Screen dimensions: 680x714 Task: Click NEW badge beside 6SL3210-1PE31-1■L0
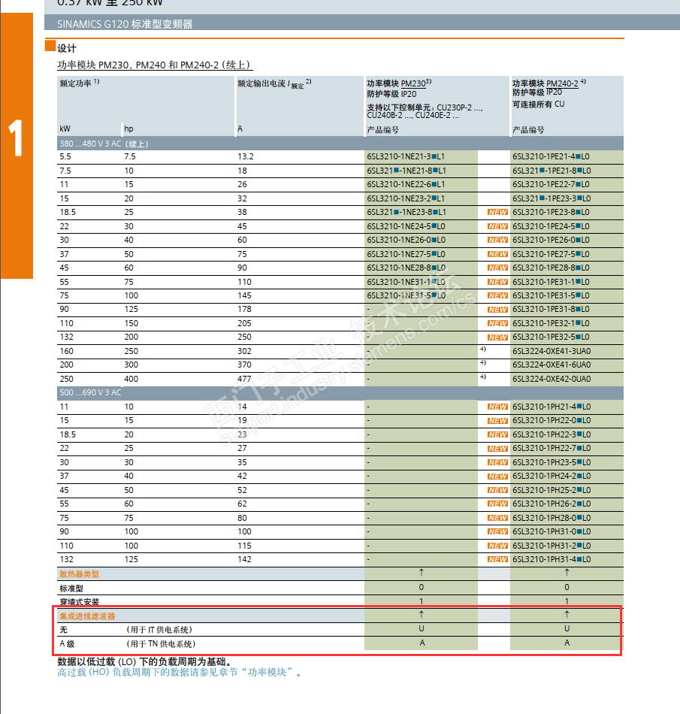click(497, 282)
